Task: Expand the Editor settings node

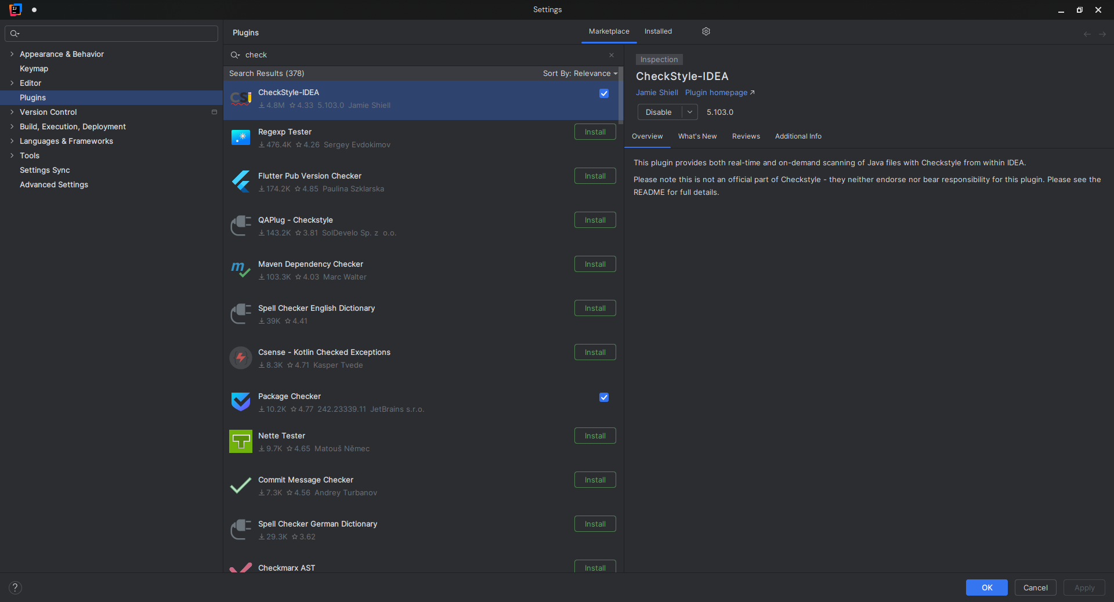Action: click(x=12, y=83)
